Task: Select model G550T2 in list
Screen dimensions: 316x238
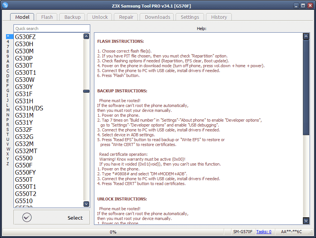Action: point(25,194)
